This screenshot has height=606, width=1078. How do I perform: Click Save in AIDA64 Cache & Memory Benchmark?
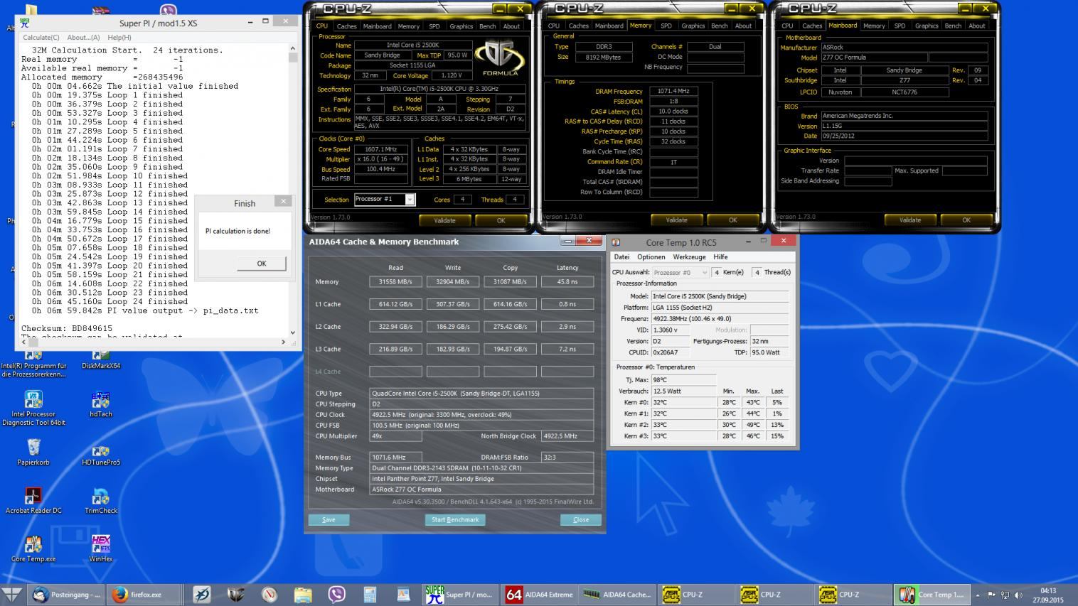coord(329,519)
